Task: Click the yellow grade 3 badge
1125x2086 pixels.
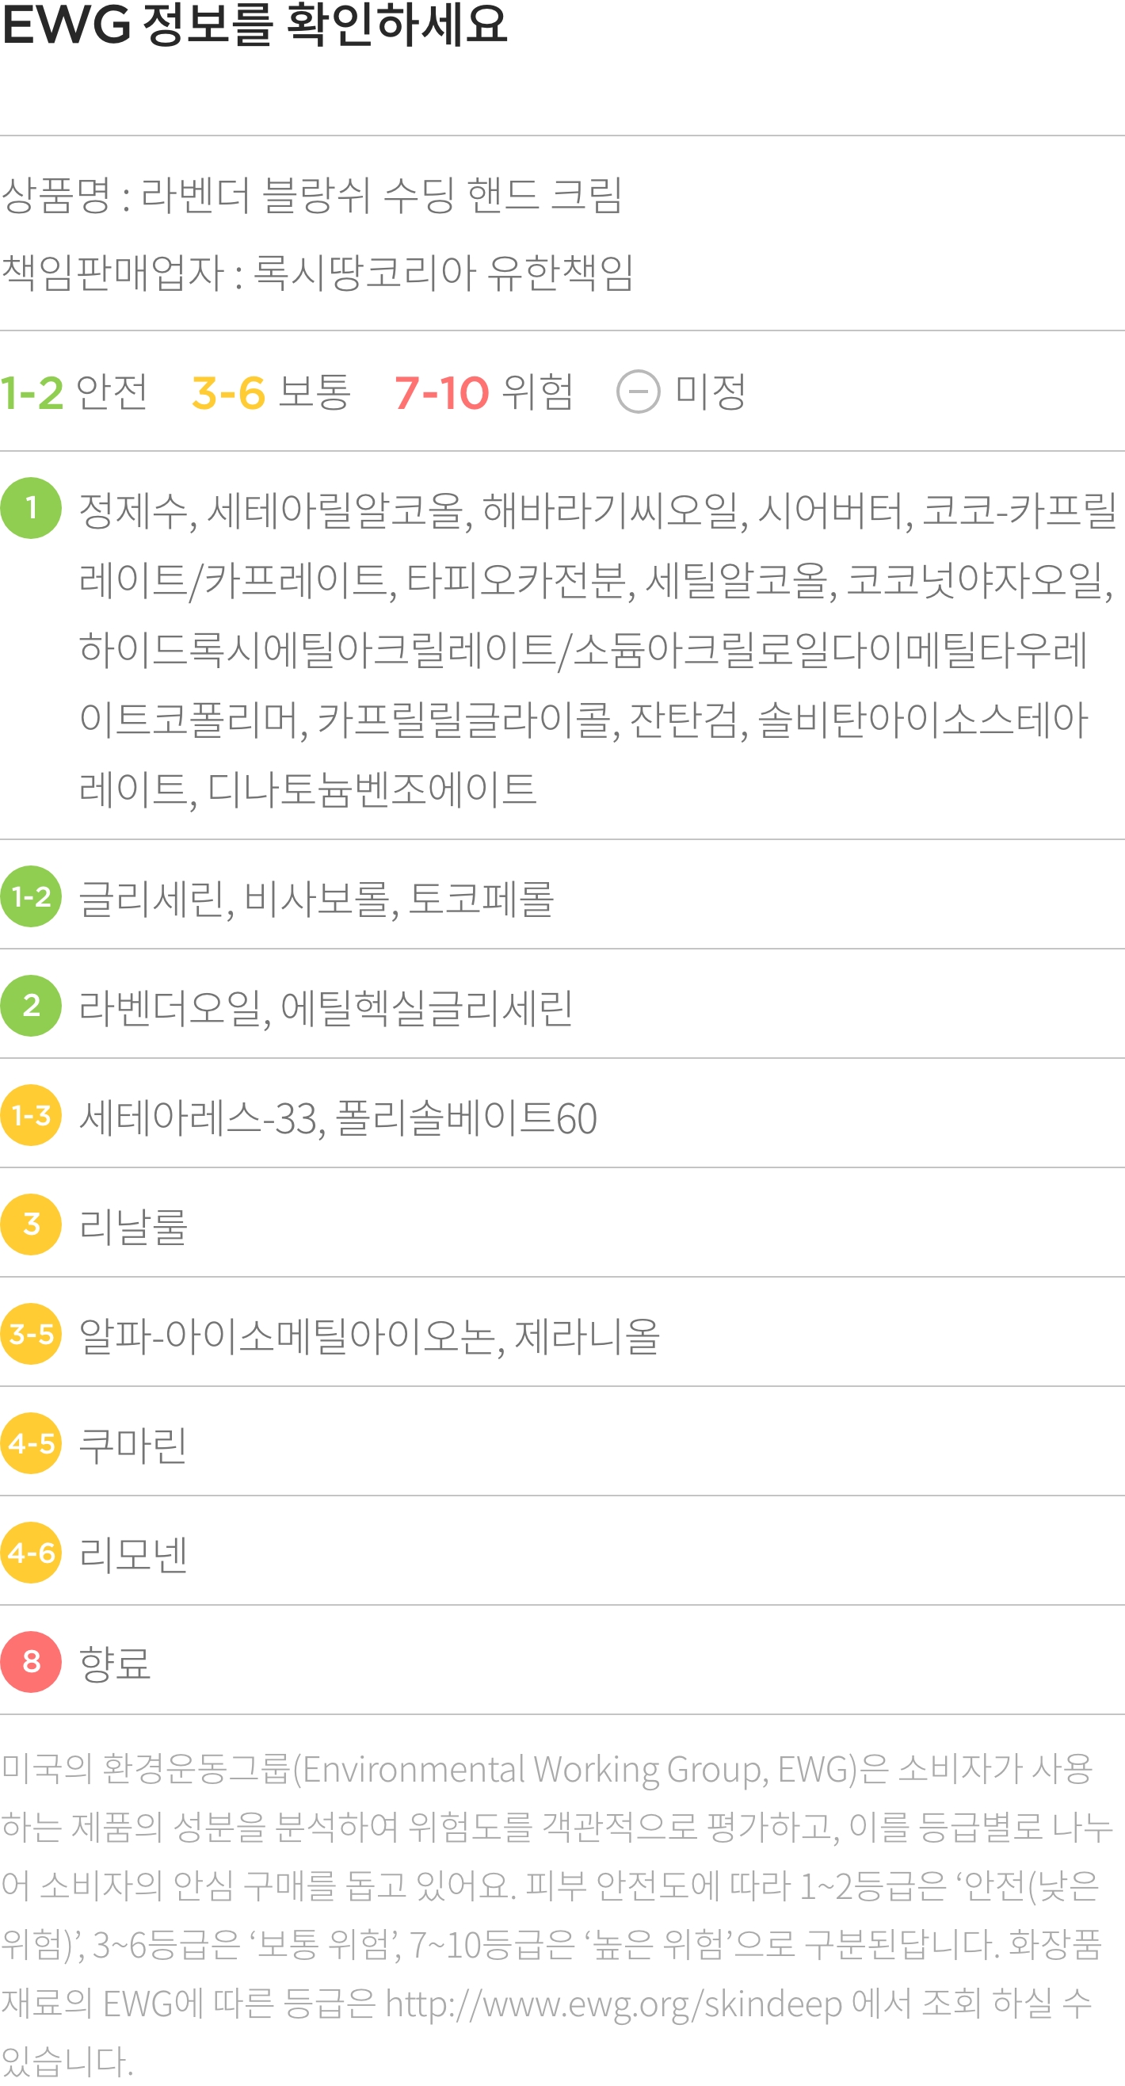Action: (31, 1224)
